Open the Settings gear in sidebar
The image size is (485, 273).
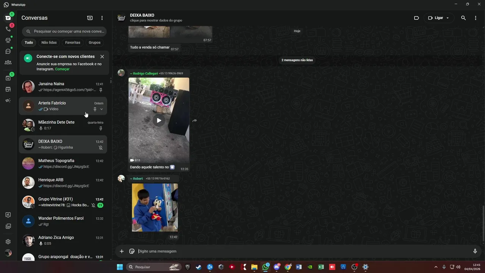8,242
